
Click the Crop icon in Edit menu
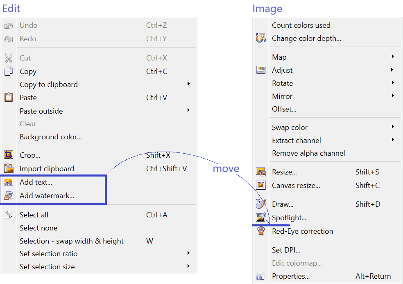tap(9, 155)
